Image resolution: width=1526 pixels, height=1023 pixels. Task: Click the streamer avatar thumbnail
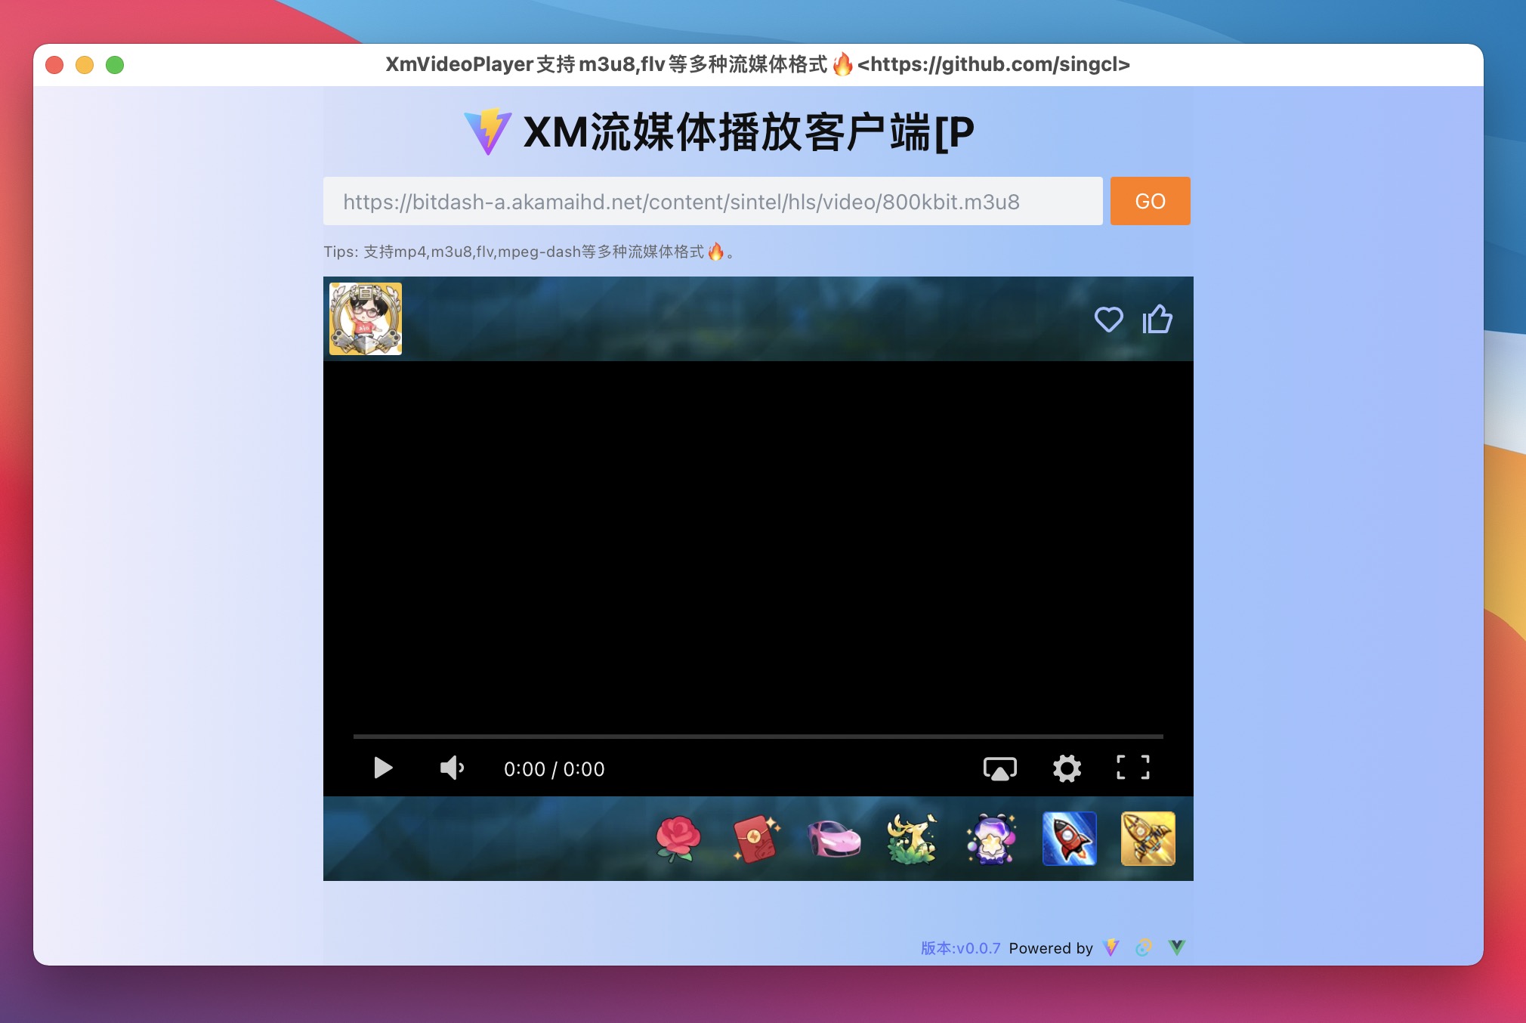click(366, 320)
